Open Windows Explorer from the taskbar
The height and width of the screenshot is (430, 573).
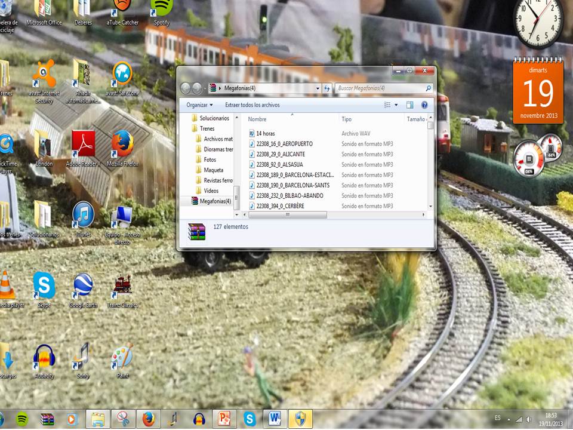click(x=97, y=419)
